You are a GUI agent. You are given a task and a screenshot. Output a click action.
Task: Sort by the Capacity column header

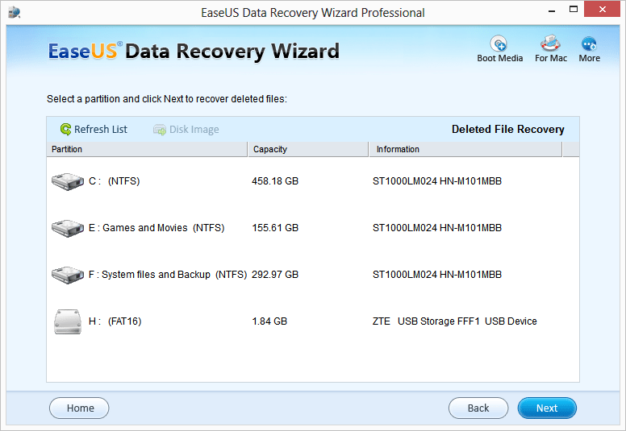[308, 149]
